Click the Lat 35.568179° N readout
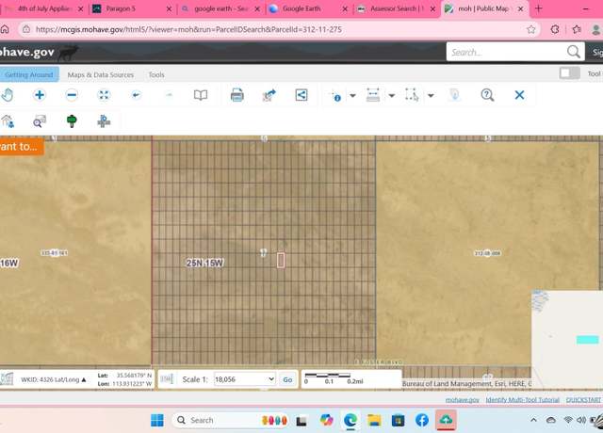This screenshot has width=603, height=433. point(124,376)
